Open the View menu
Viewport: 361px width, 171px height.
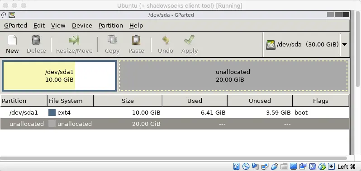coord(58,25)
